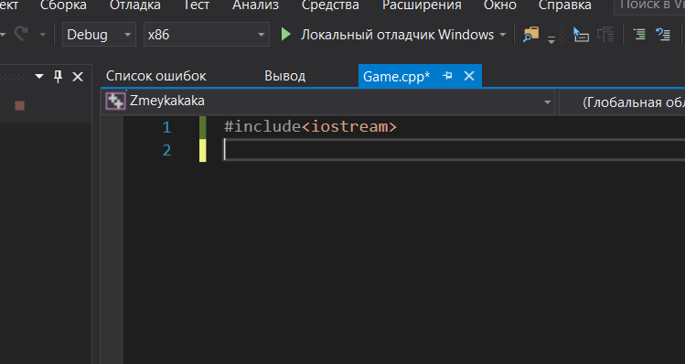Open the Zmeykakaka project scope dropdown

point(327,102)
